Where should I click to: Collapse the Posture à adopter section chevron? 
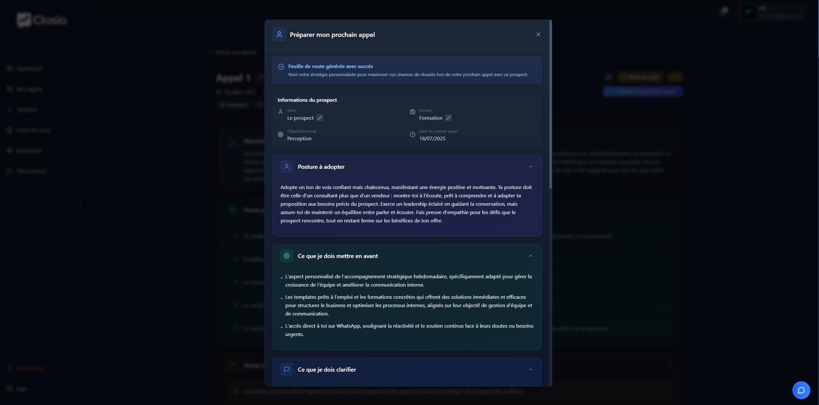(531, 167)
